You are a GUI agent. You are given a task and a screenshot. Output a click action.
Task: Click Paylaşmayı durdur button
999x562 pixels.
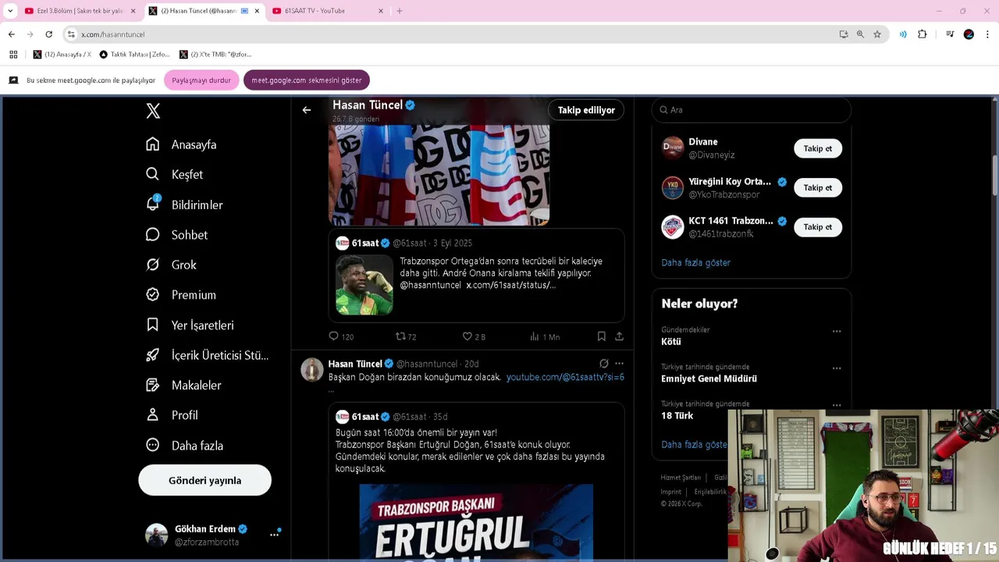[x=201, y=80]
